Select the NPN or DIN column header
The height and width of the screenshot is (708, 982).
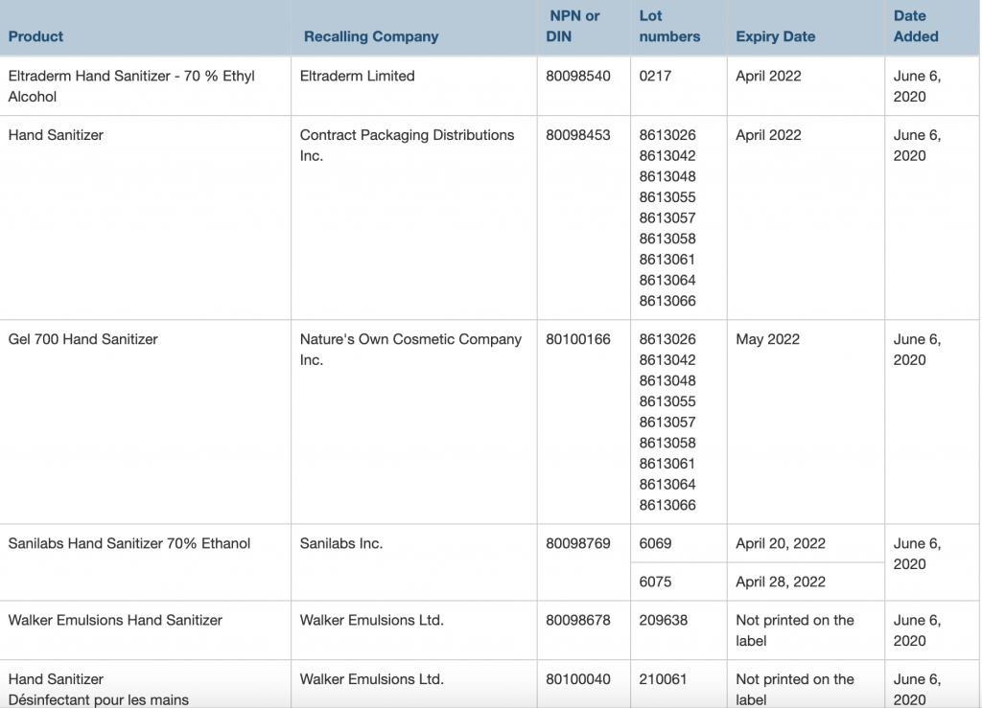pyautogui.click(x=573, y=26)
